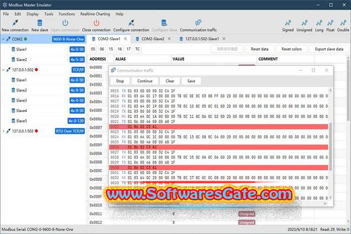Select Slave4 in the connection tree

tap(43, 111)
